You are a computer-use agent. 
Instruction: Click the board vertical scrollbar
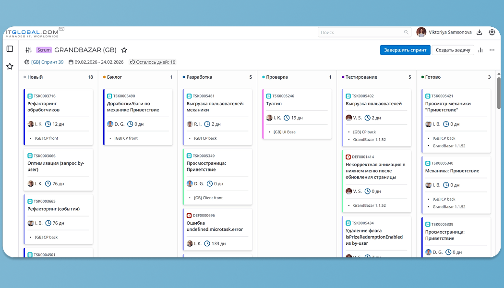point(499,93)
